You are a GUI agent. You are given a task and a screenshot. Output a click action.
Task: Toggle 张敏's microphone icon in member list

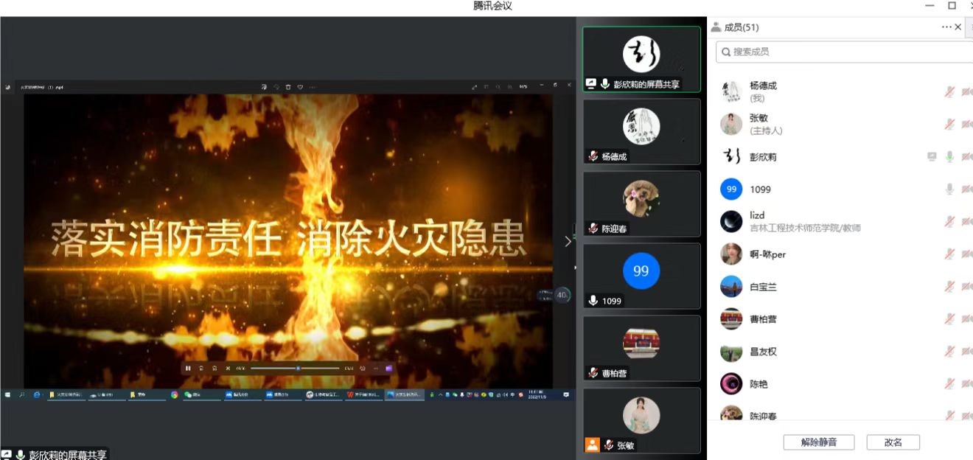click(x=950, y=124)
